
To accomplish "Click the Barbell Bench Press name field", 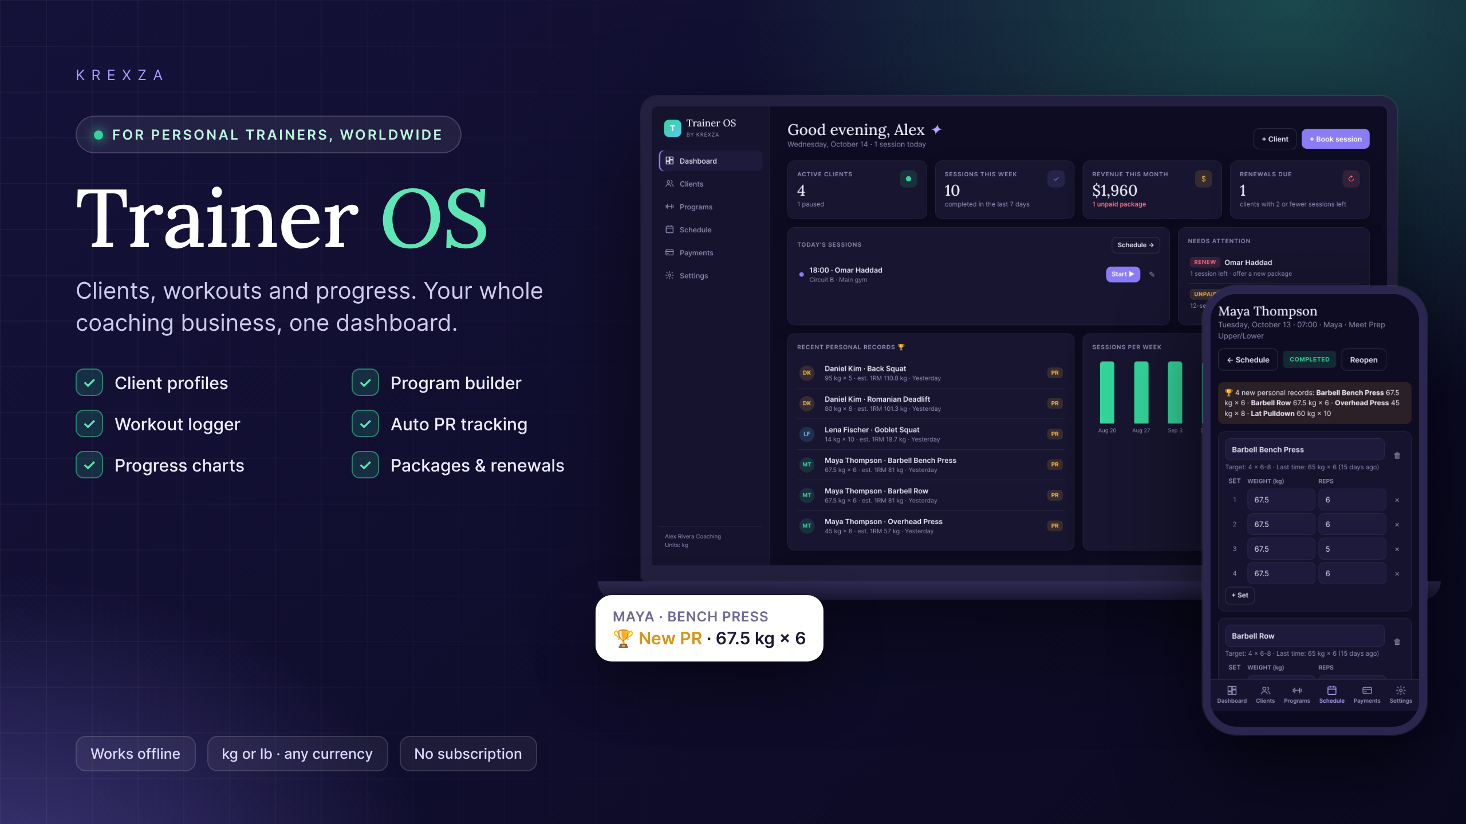I will (x=1305, y=450).
